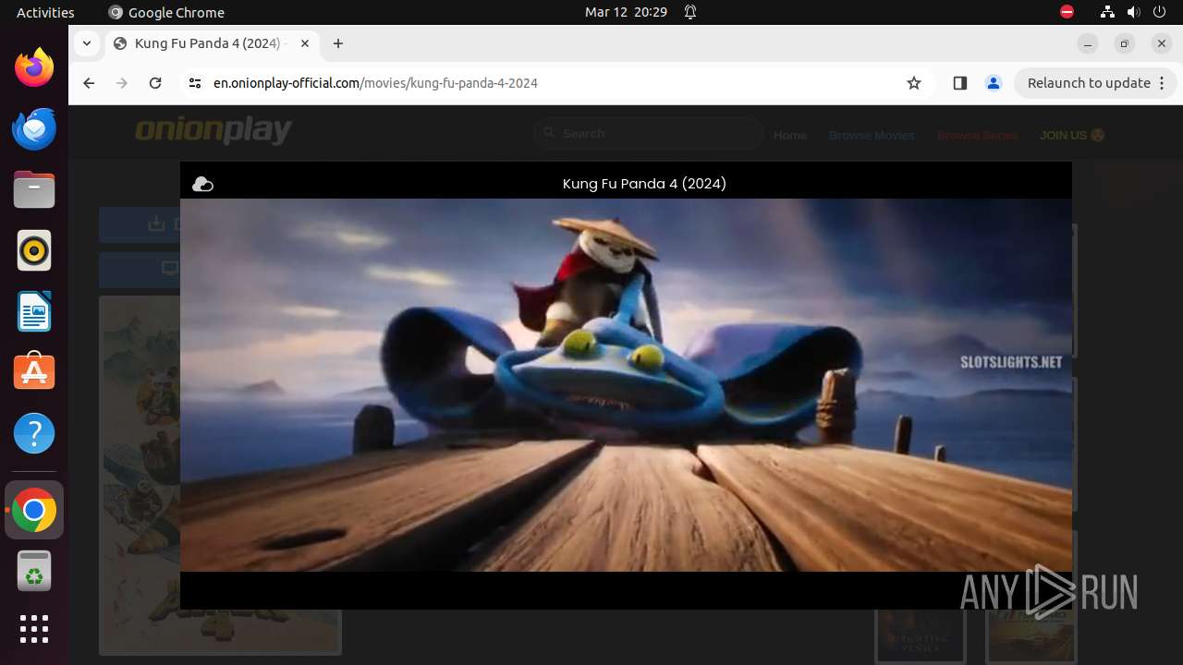Go forward in browser history
Image resolution: width=1183 pixels, height=665 pixels.
tap(122, 83)
